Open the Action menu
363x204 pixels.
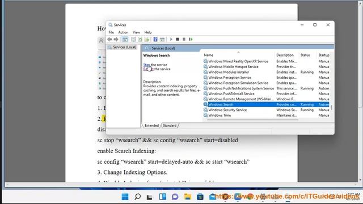pyautogui.click(x=123, y=32)
